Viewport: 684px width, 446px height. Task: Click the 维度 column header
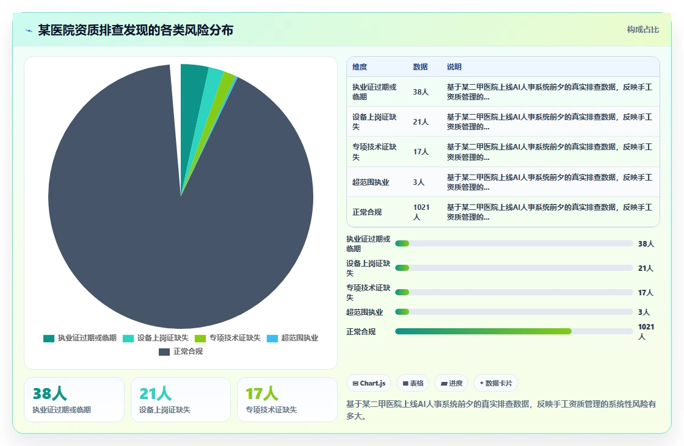click(x=360, y=67)
